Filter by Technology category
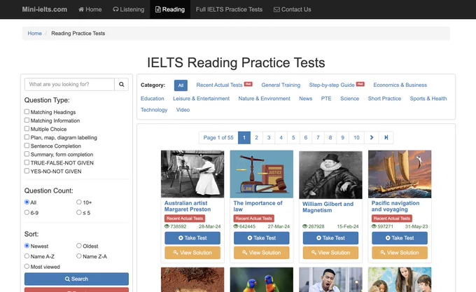 coord(154,109)
